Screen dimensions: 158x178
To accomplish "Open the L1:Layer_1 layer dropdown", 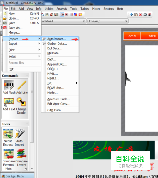I will 126,21.
